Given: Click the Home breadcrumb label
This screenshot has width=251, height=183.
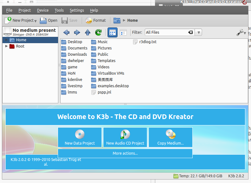Looking at the screenshot, I should 132,20.
